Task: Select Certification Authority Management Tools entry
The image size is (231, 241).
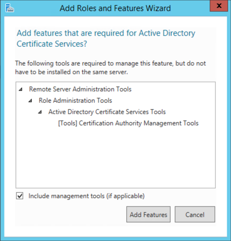Action: (x=128, y=123)
